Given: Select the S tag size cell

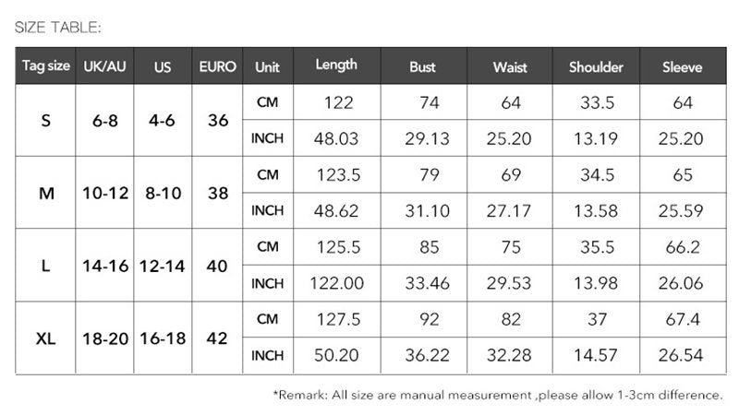Looking at the screenshot, I should tap(46, 120).
